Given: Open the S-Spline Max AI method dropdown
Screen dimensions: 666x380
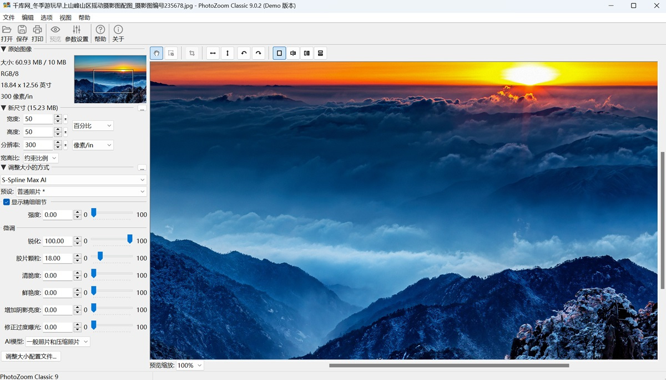Looking at the screenshot, I should [73, 180].
